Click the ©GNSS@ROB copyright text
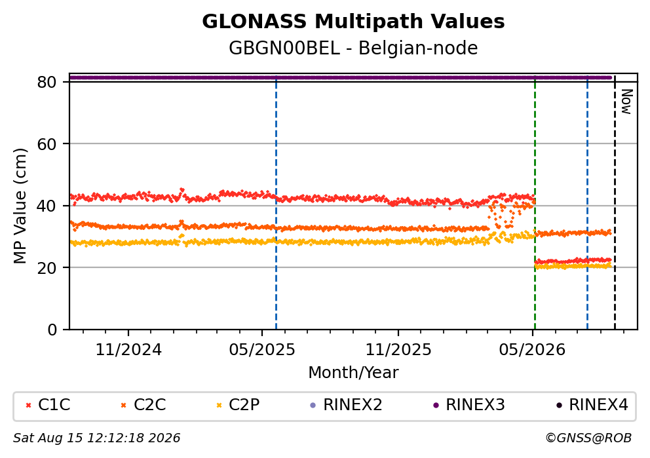Viewport: 650px width, 458px height. point(588,438)
